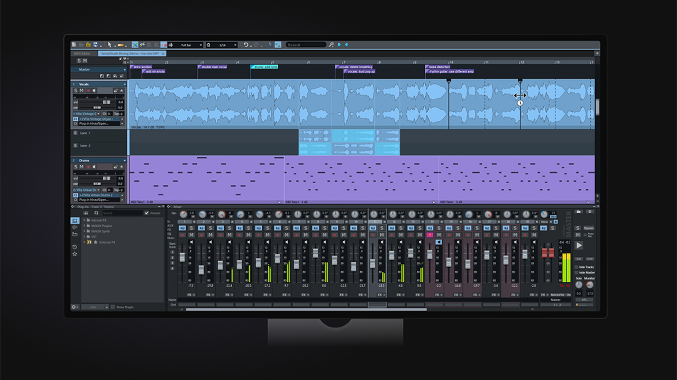Click the speaker monitor icon on Vocals track
The image size is (677, 380).
click(94, 91)
